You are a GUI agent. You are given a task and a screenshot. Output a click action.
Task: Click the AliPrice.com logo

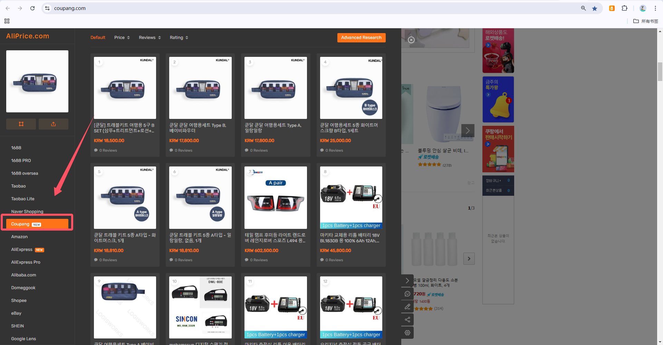[x=28, y=36]
